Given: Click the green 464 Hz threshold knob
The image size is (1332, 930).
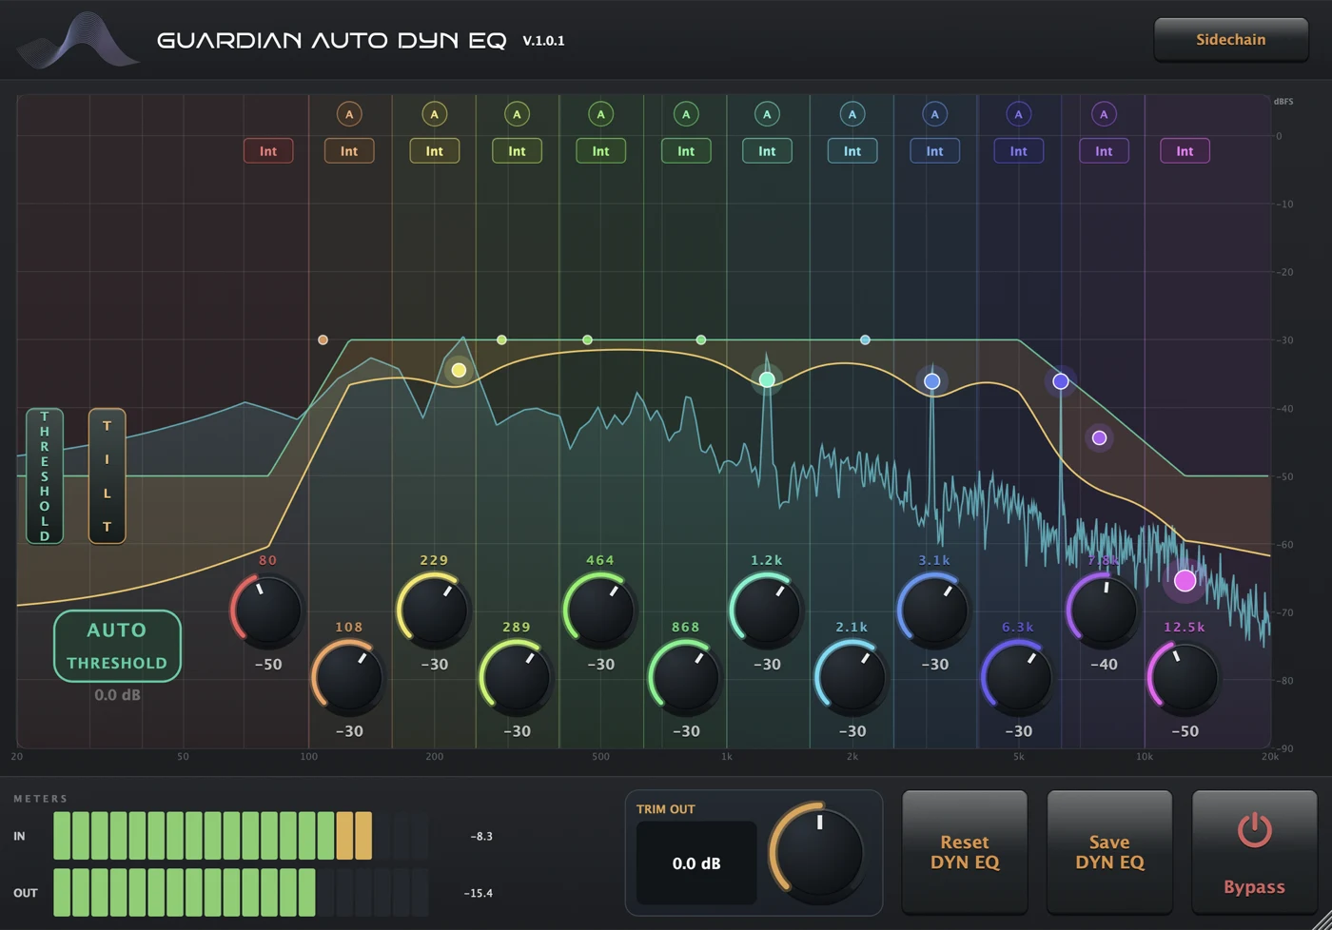Looking at the screenshot, I should pos(599,610).
